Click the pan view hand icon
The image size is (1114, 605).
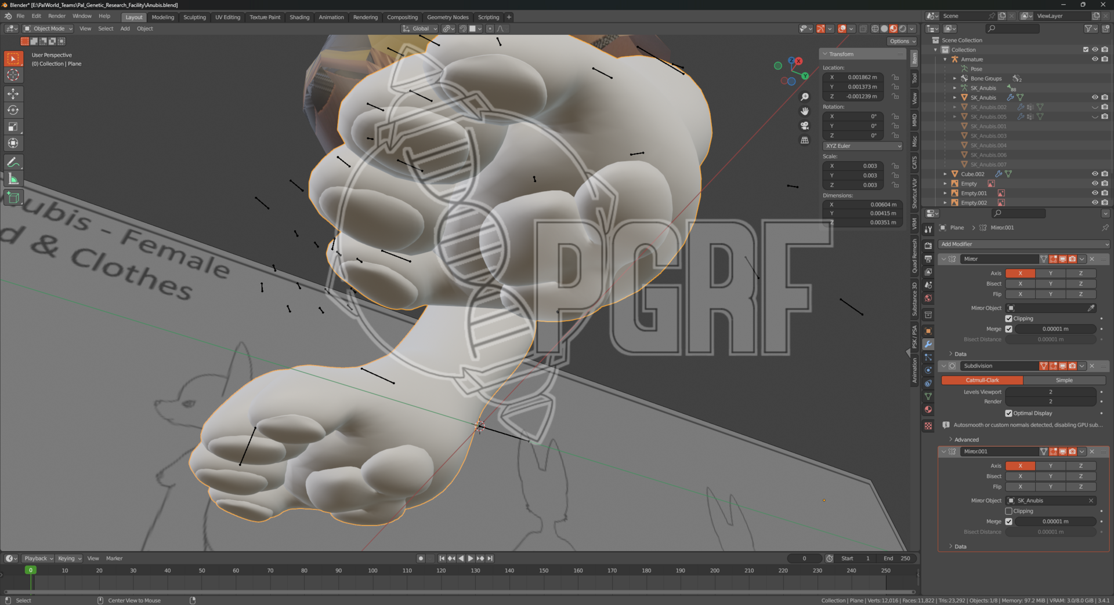[x=805, y=111]
